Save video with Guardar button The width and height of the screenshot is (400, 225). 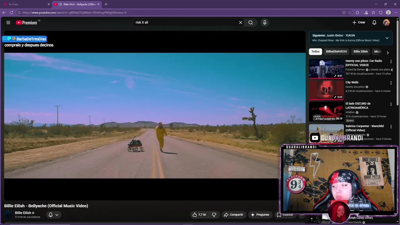click(285, 215)
